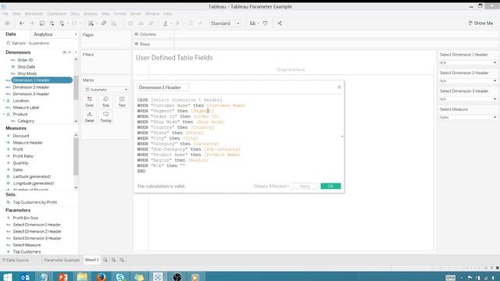Click the Text card in Marks

[122, 102]
